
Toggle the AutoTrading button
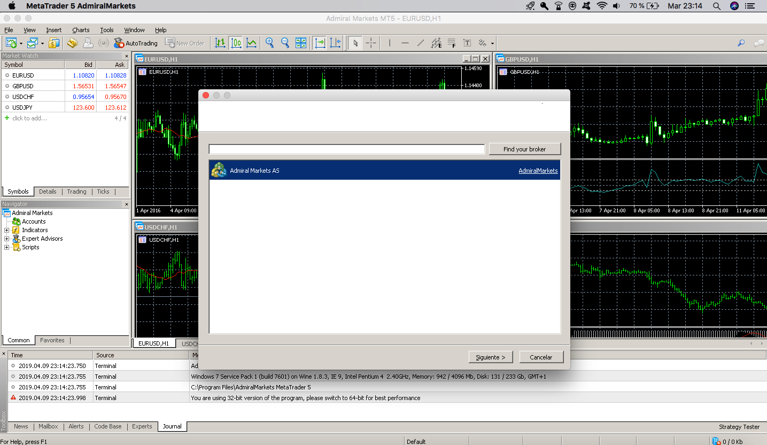pyautogui.click(x=136, y=43)
